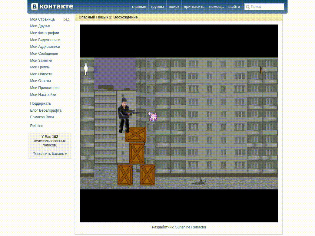
Task: Click the middle wooden crate
Action: click(x=137, y=153)
